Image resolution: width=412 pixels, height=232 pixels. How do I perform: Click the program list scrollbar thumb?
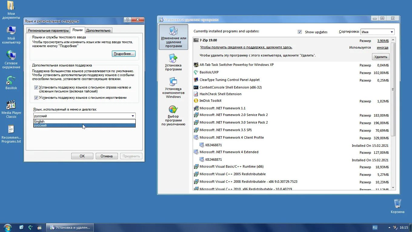[393, 89]
